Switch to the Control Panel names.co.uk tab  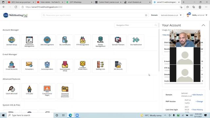click(x=108, y=2)
